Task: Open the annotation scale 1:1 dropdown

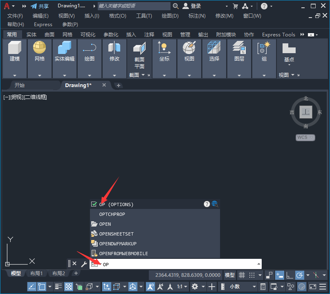Action: [x=182, y=286]
